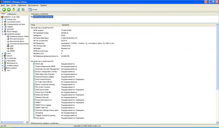
Task: Open the Справка menu
Action: coord(44,5)
